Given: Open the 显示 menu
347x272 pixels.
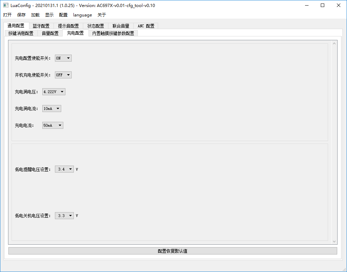Looking at the screenshot, I should point(49,15).
